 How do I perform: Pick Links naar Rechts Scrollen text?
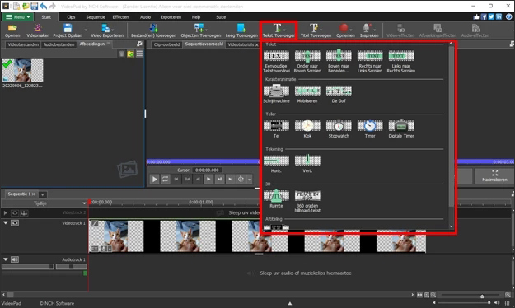[401, 61]
